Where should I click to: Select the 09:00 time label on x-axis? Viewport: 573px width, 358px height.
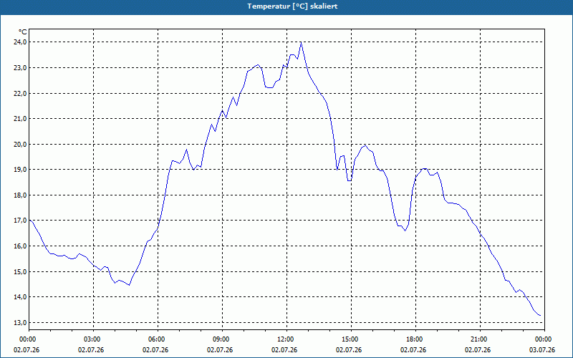[222, 339]
